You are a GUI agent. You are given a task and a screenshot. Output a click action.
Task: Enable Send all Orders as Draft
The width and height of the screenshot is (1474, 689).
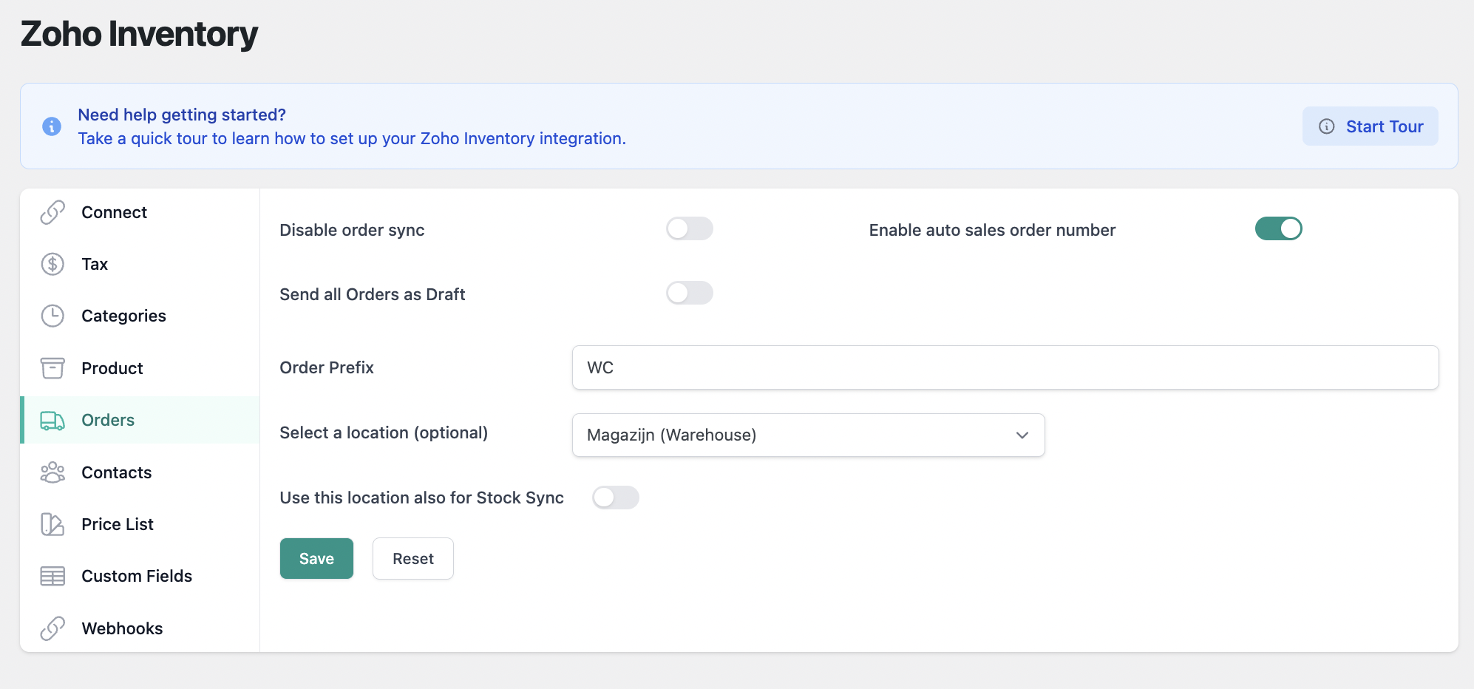[x=689, y=293]
